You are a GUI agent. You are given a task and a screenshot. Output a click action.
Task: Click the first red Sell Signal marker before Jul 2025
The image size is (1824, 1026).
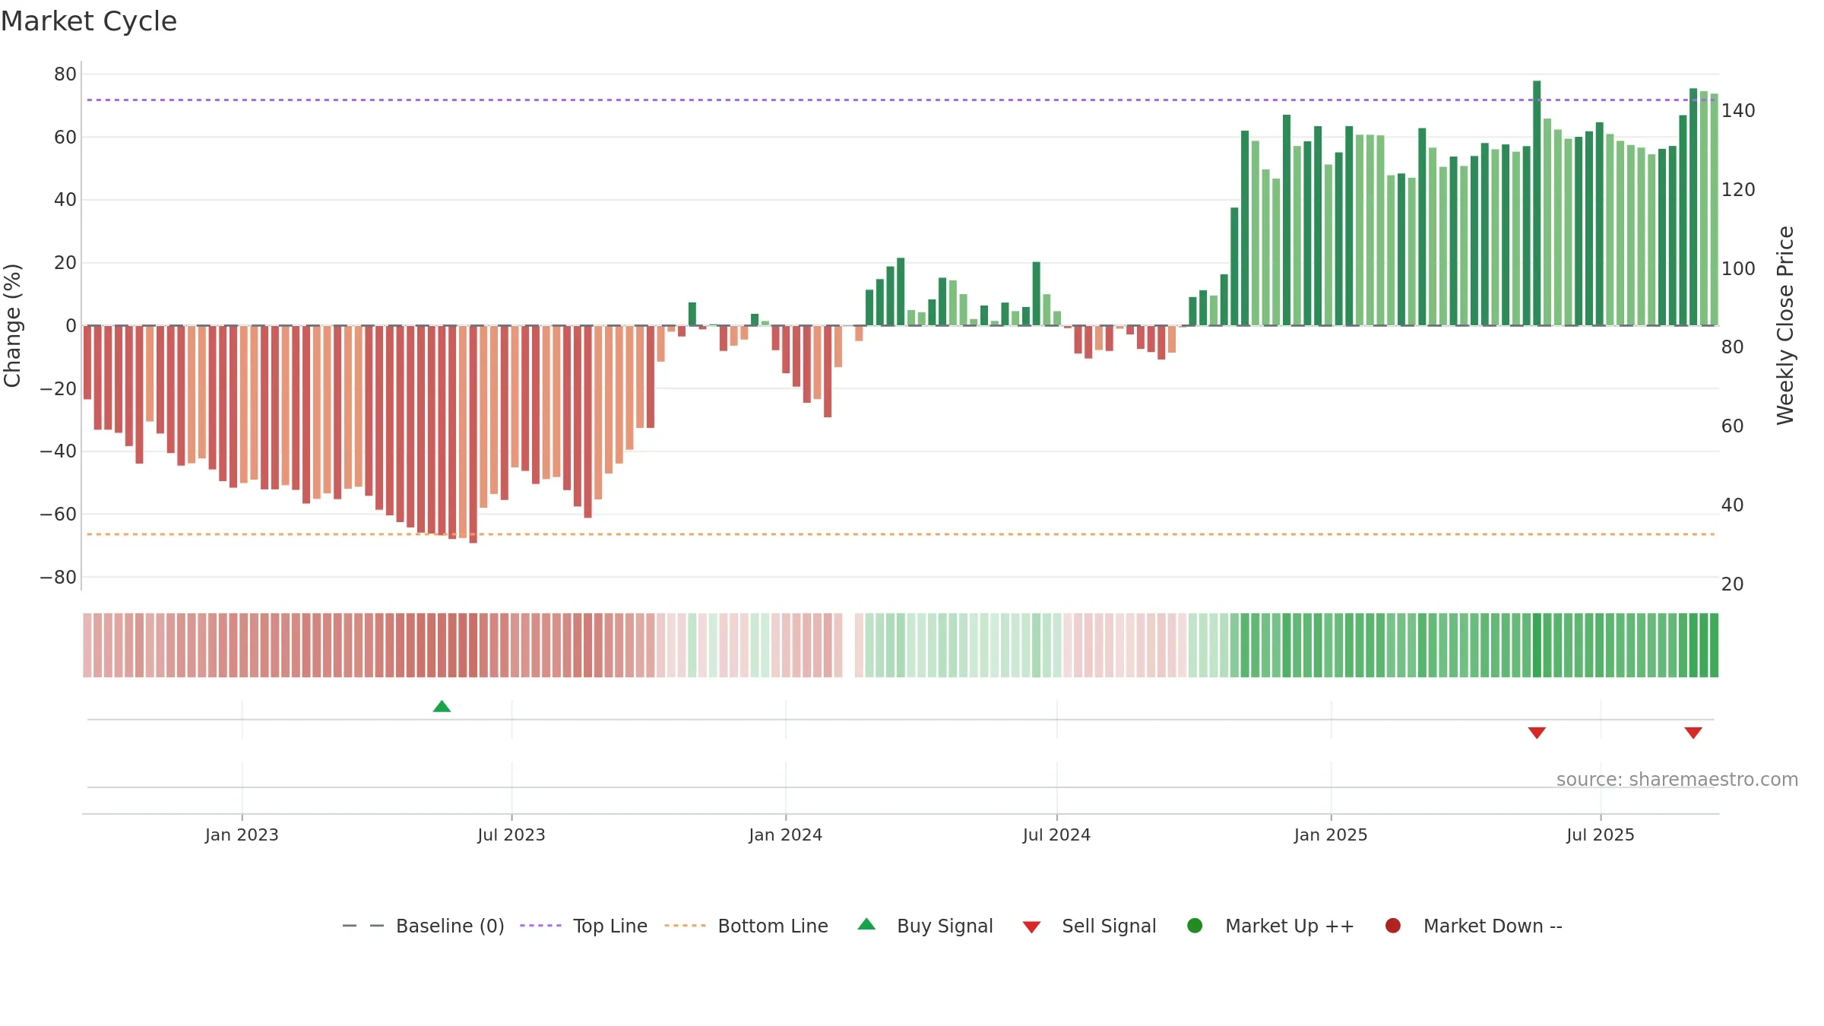point(1537,733)
